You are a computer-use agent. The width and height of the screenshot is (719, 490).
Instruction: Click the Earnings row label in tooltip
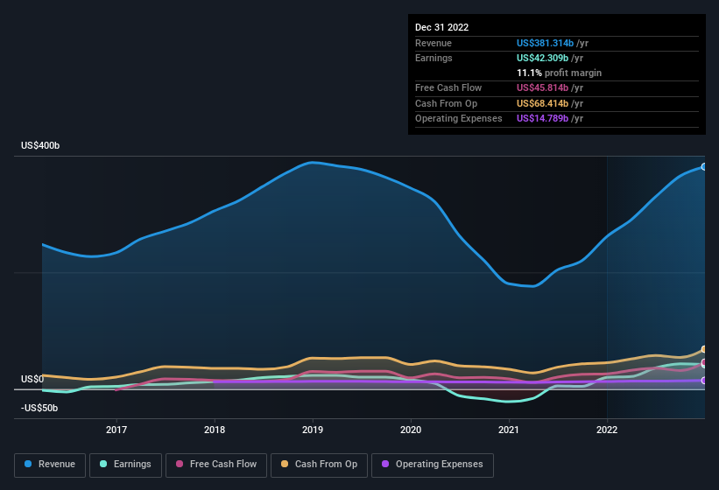pyautogui.click(x=434, y=58)
